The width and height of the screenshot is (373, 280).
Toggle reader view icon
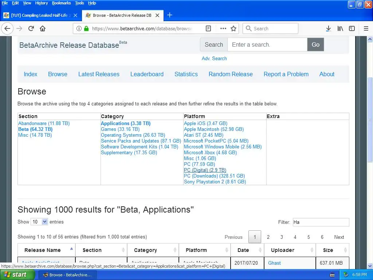(x=208, y=28)
